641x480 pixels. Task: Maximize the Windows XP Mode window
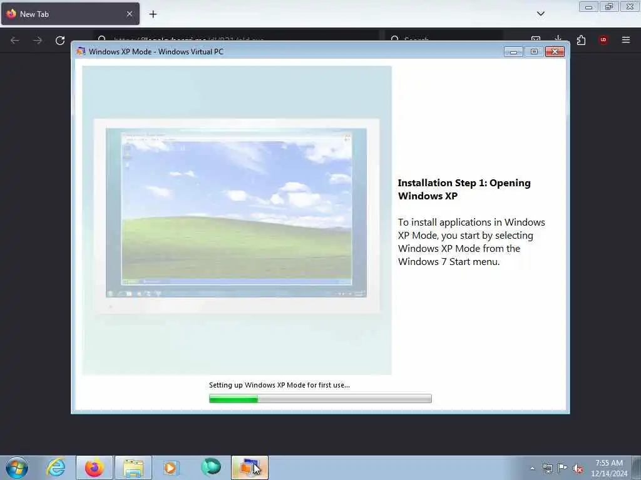(534, 52)
